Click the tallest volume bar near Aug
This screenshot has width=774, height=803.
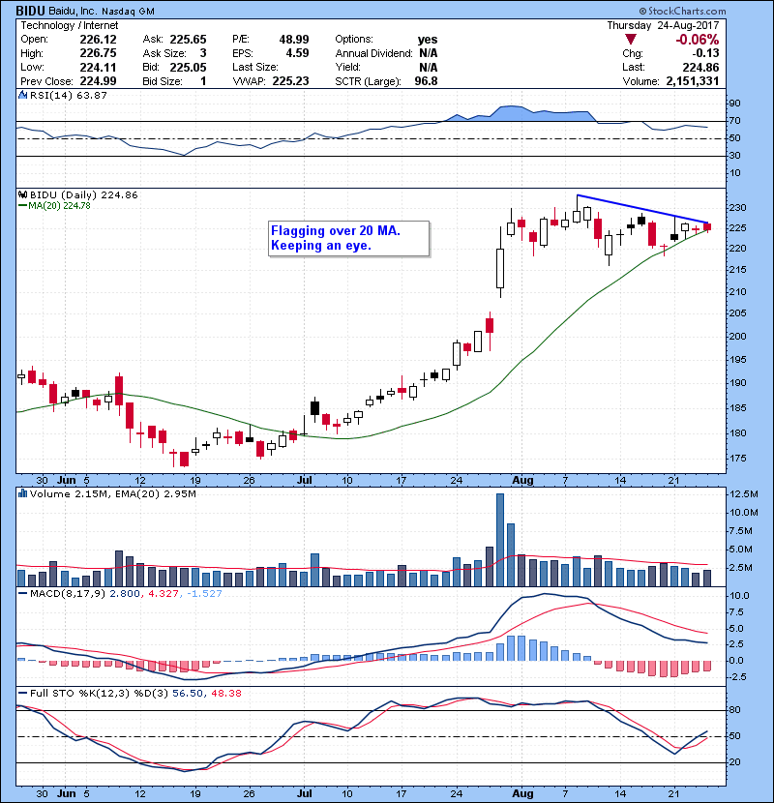coord(500,540)
